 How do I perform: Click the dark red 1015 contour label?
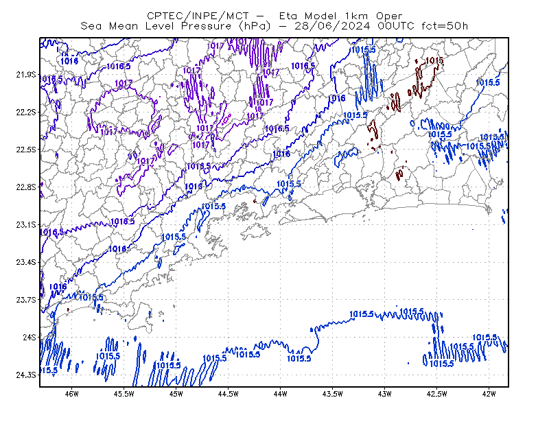click(434, 60)
